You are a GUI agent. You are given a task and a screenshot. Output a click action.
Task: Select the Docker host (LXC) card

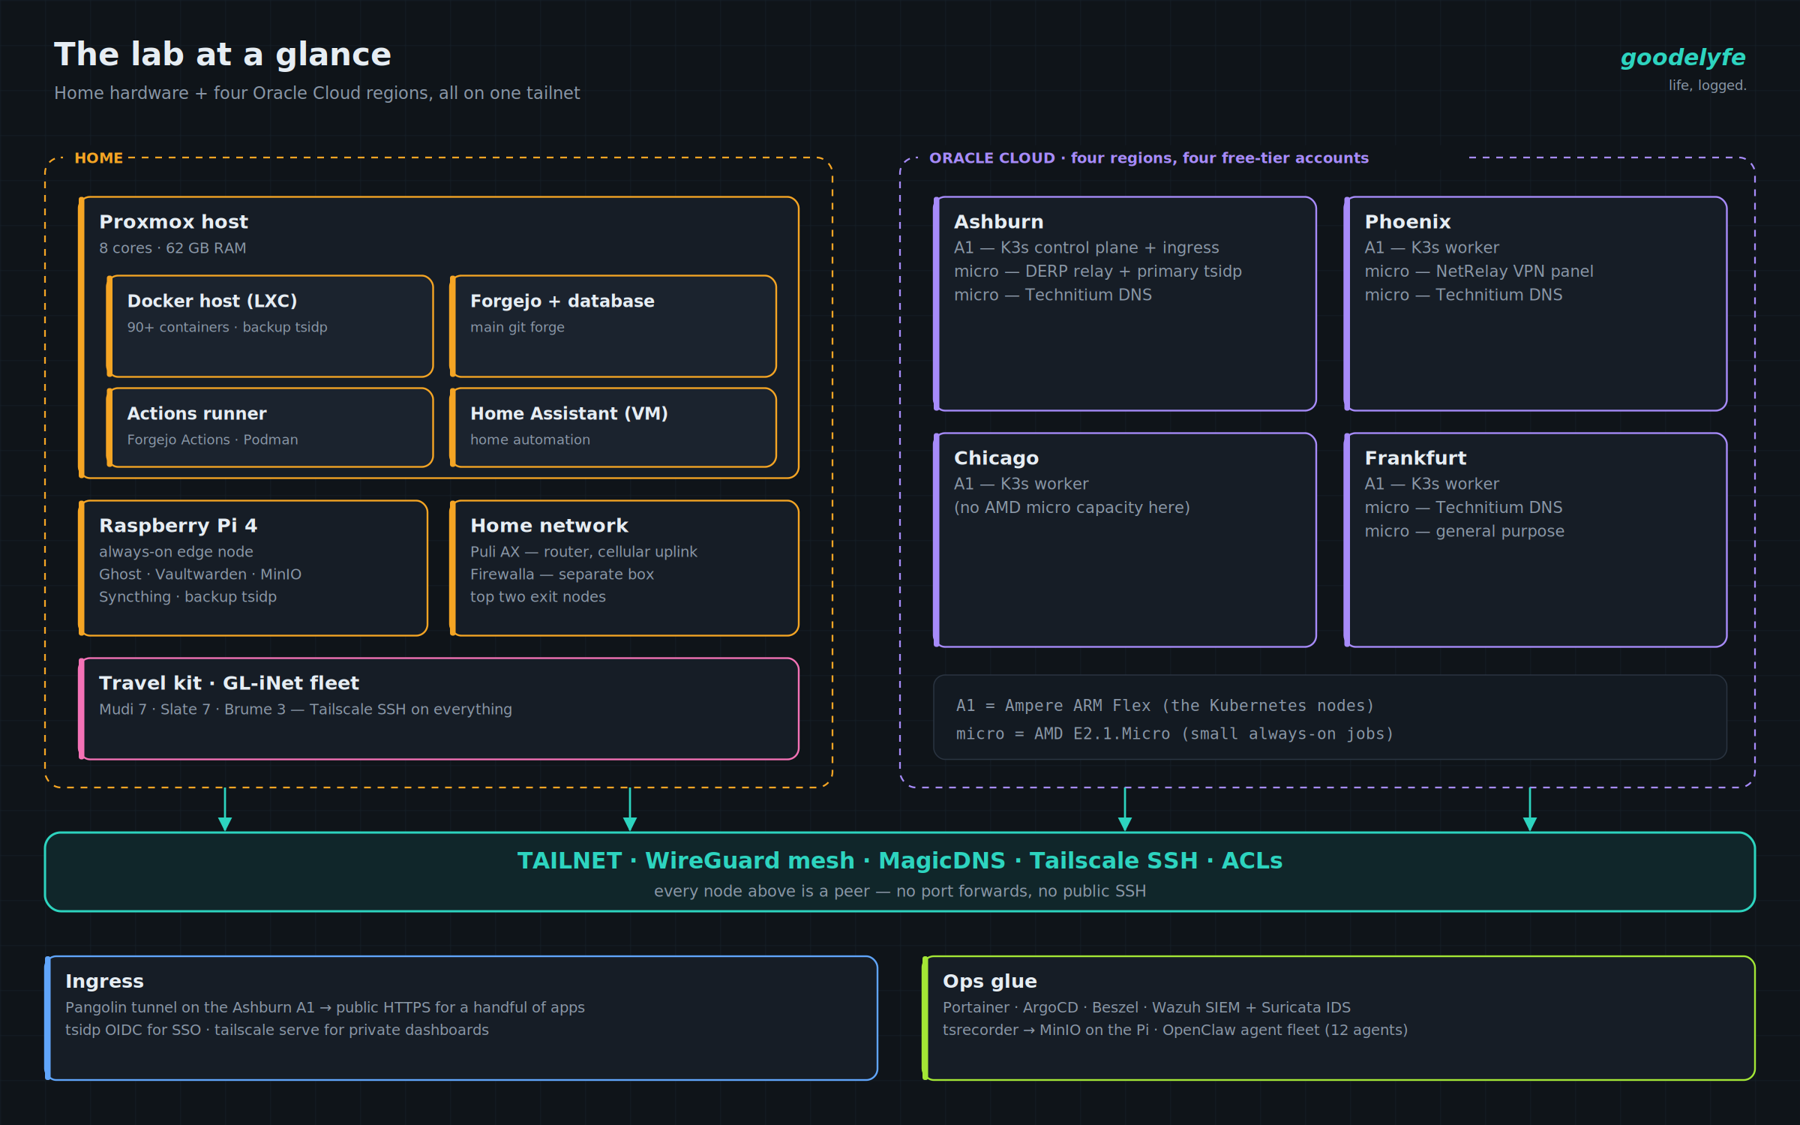point(270,326)
